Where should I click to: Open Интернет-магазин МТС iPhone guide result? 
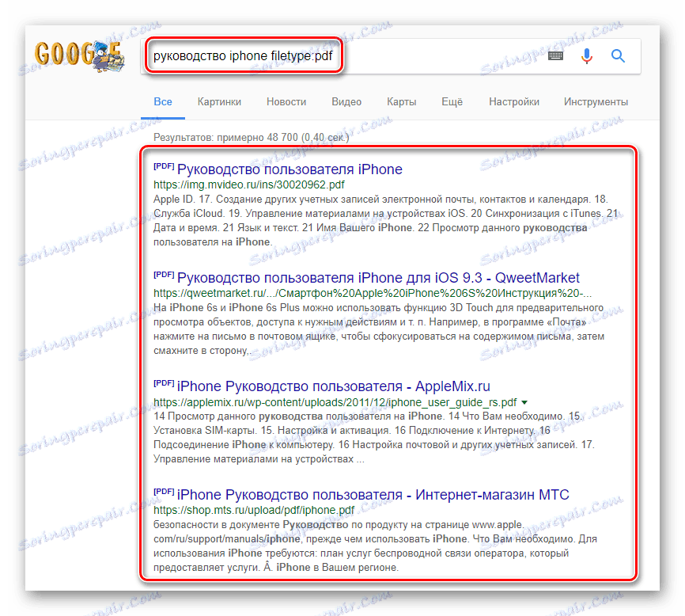[373, 494]
